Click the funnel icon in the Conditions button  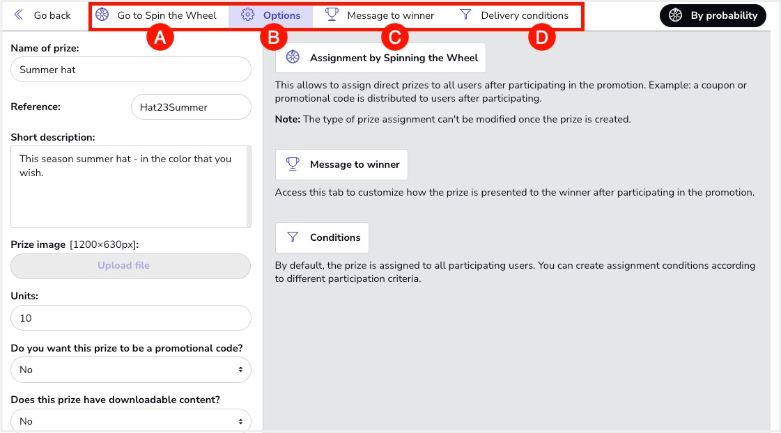(293, 237)
